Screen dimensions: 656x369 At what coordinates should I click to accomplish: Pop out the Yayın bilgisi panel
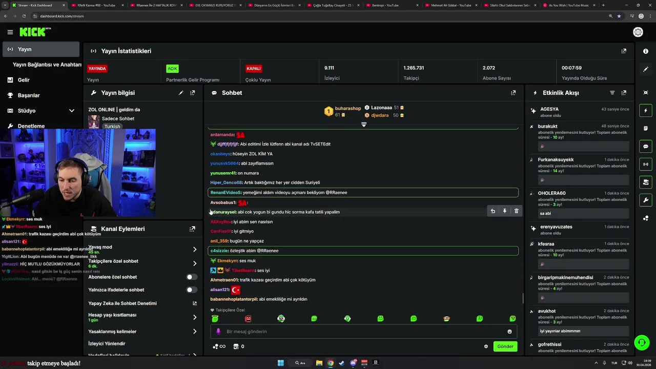pos(193,93)
